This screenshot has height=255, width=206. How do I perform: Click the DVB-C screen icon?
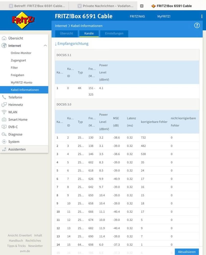click(x=4, y=127)
